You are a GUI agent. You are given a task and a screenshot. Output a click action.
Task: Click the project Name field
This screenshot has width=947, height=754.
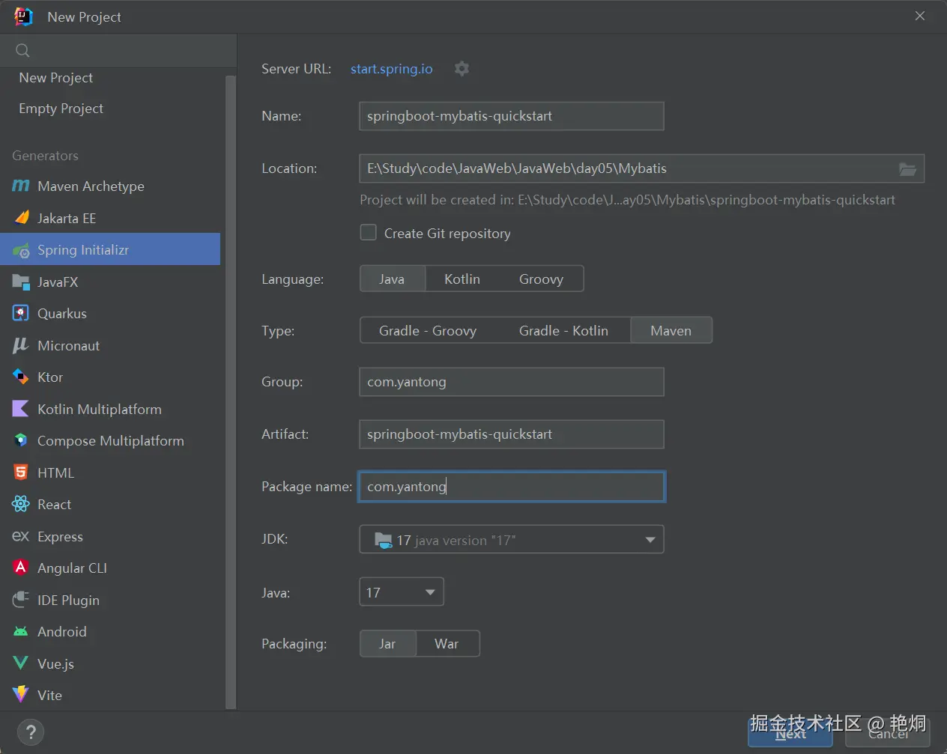[512, 116]
